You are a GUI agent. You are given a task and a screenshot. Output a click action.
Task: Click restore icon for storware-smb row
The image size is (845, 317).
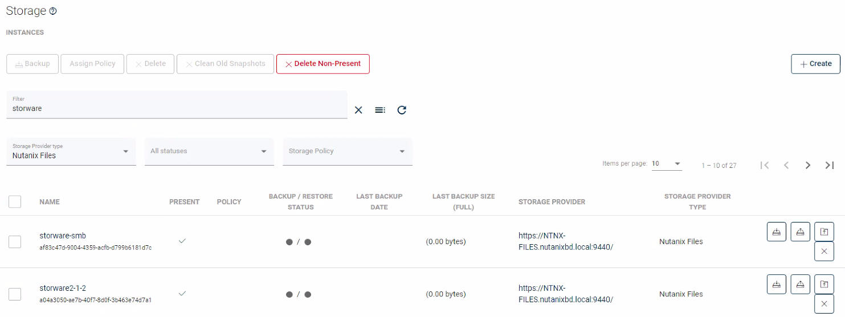pos(800,232)
